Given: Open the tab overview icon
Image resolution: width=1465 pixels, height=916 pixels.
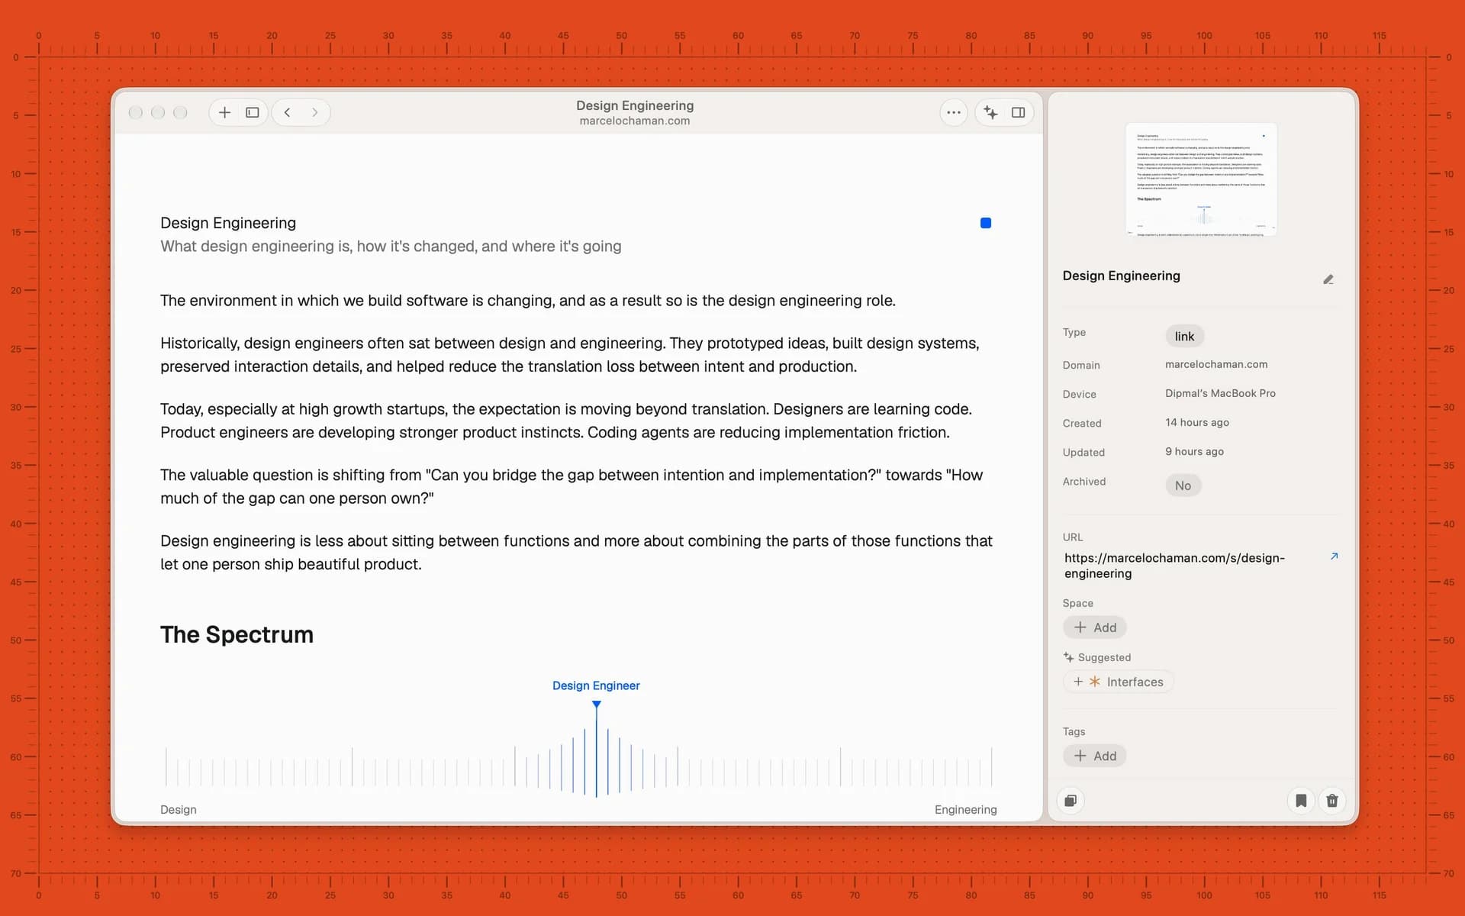Looking at the screenshot, I should click(253, 112).
